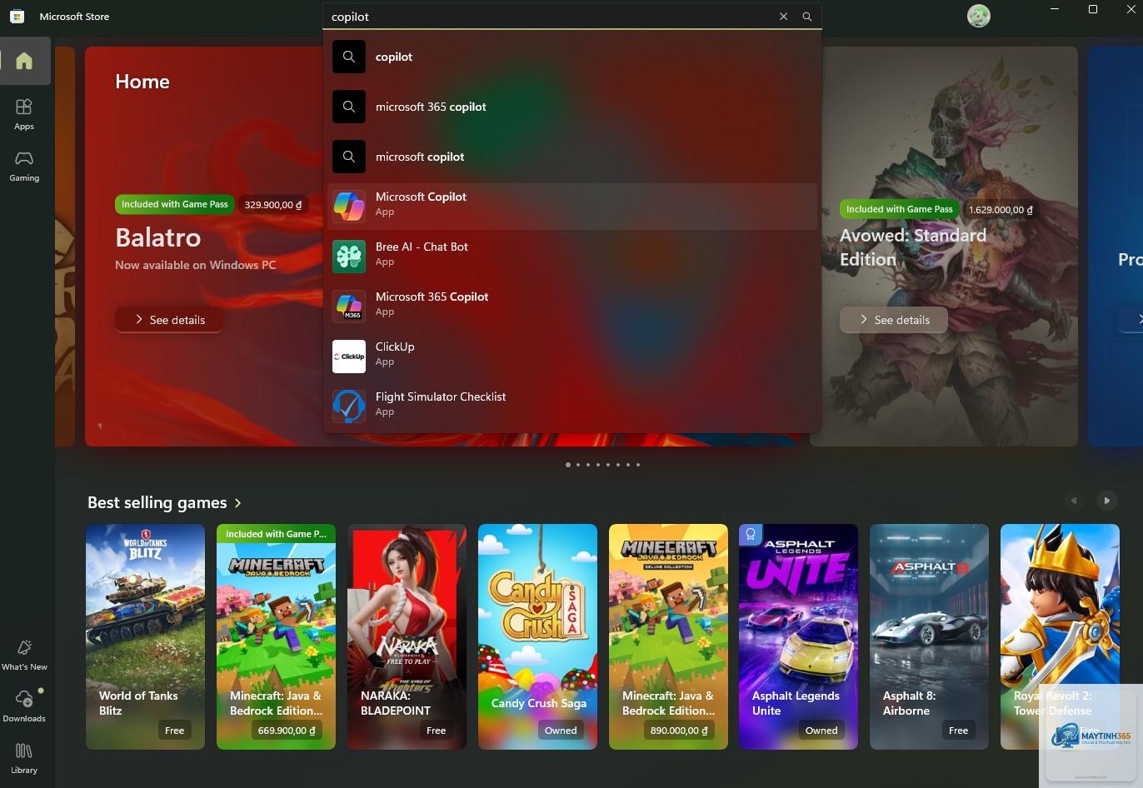This screenshot has width=1143, height=788.
Task: Click Balatro Included with Game Pass badge
Action: pos(175,204)
